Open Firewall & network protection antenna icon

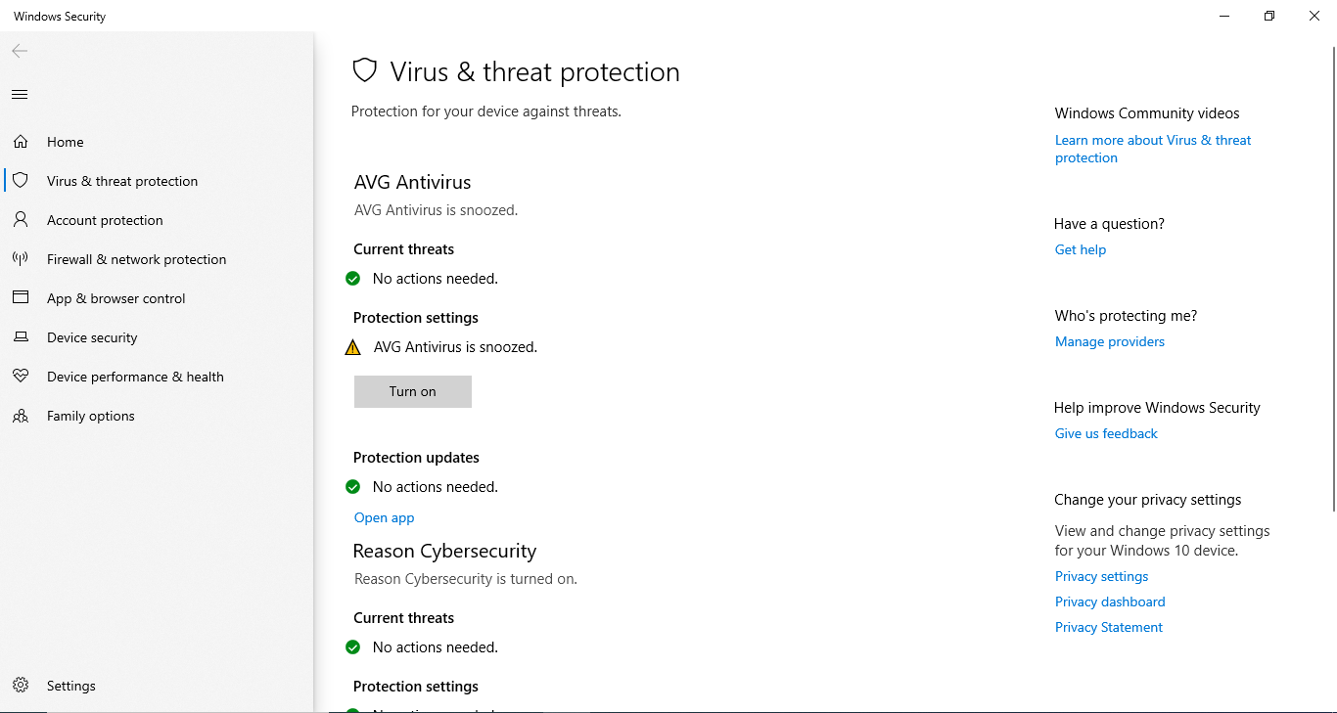(x=21, y=259)
